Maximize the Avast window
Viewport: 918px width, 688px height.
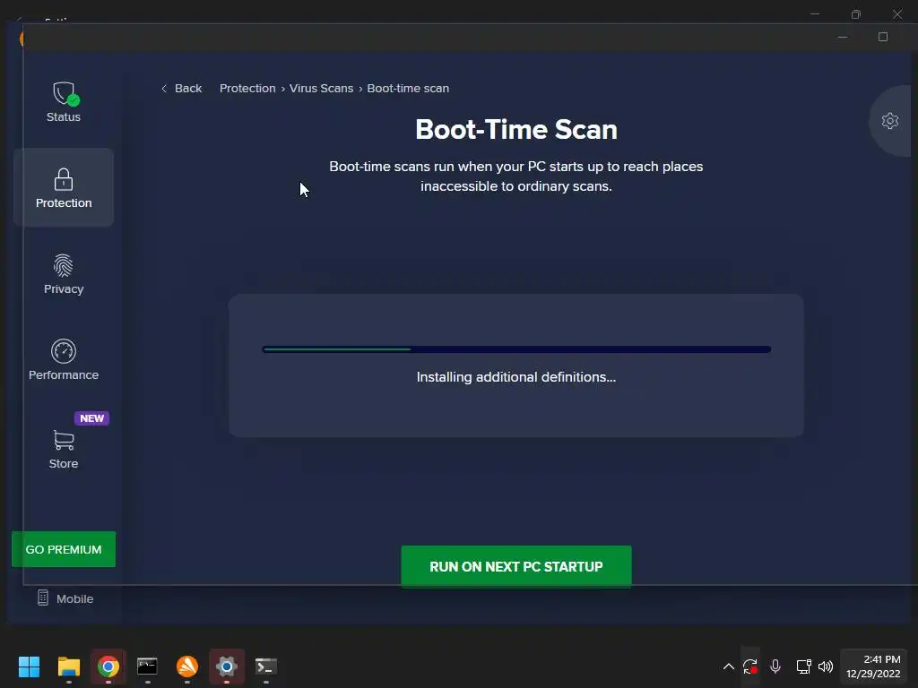coord(883,37)
